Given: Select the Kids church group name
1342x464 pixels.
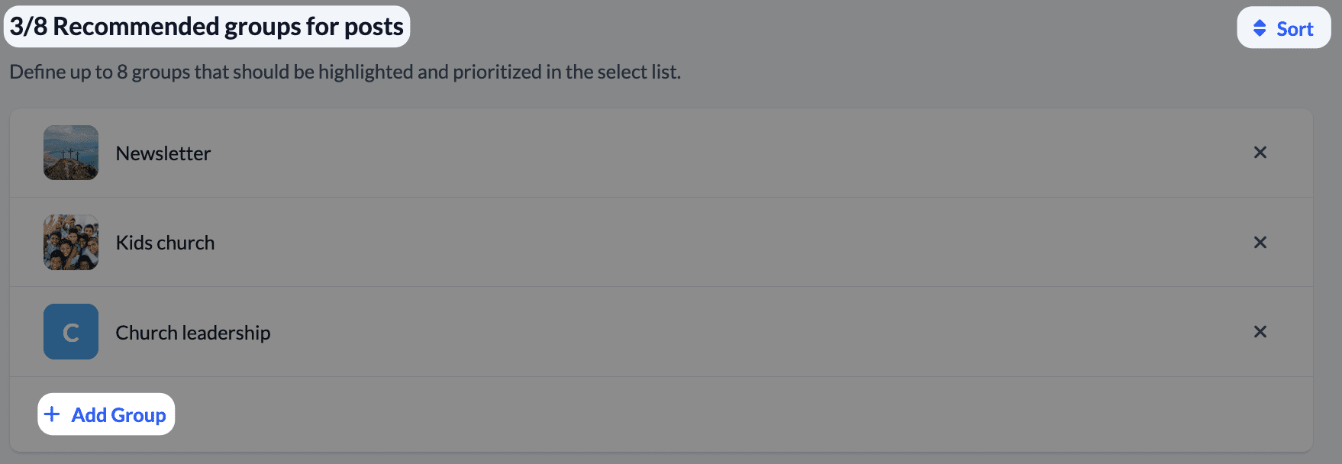Looking at the screenshot, I should pos(165,243).
